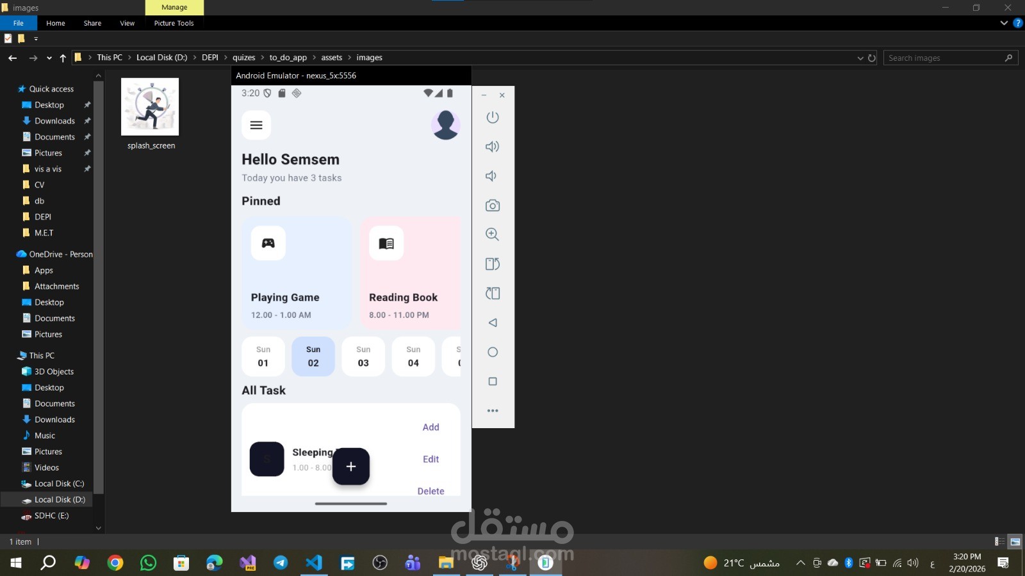Open the recent locations dropdown in navigation bar

click(49, 58)
